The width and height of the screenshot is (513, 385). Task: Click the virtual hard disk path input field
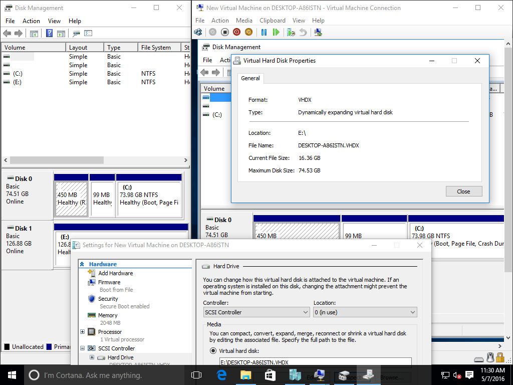[316, 362]
